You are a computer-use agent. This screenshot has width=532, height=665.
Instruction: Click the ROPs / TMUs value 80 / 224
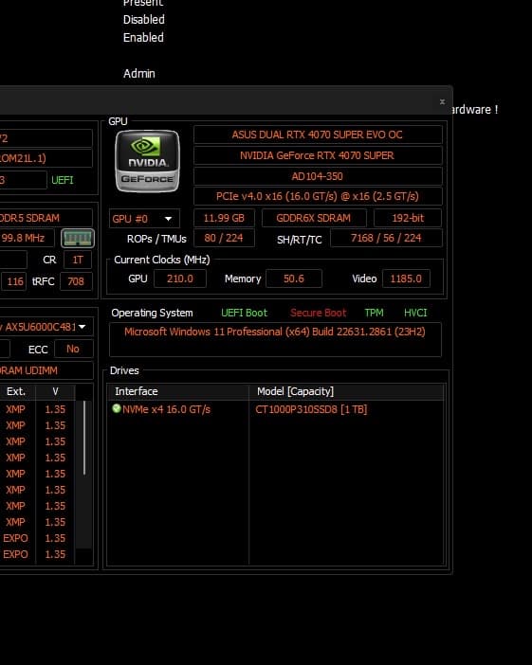point(224,239)
